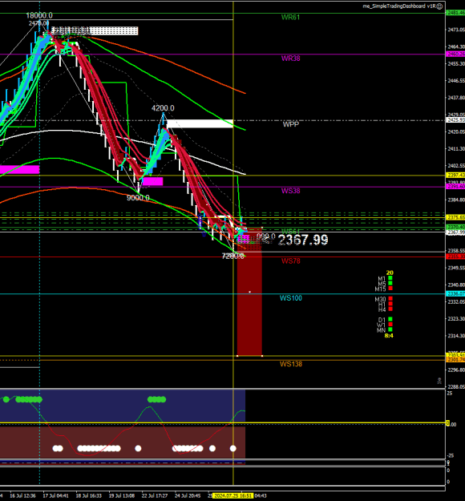Click the expert advisor smiley face icon
Image resolution: width=465 pixels, height=501 pixels.
coord(440,6)
